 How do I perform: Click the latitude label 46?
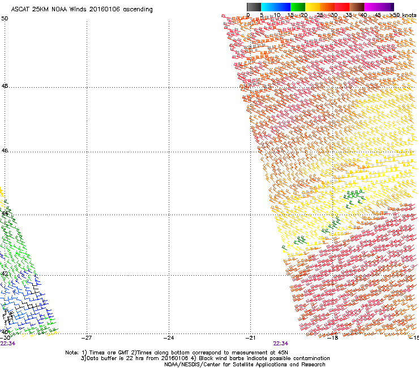click(5, 151)
